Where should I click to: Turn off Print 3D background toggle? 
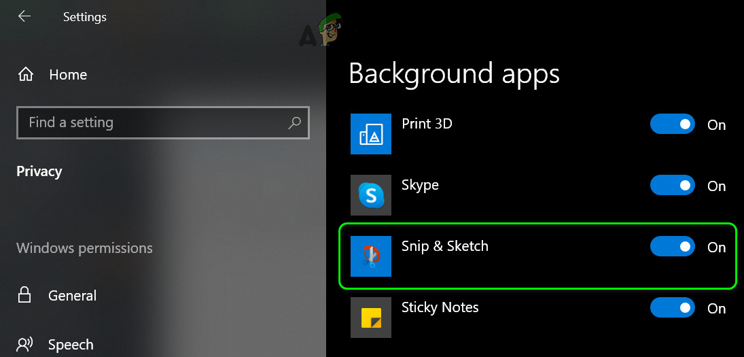click(x=673, y=124)
